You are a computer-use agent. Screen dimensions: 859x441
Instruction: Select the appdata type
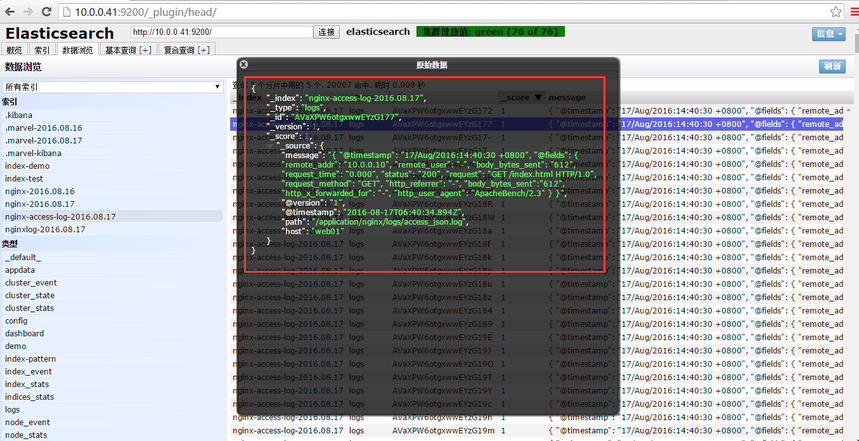[x=112, y=270]
